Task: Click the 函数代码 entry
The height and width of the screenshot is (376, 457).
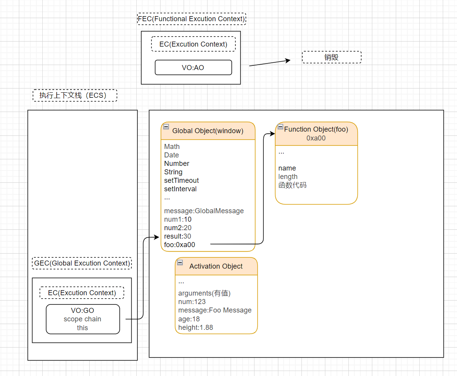Action: tap(292, 185)
